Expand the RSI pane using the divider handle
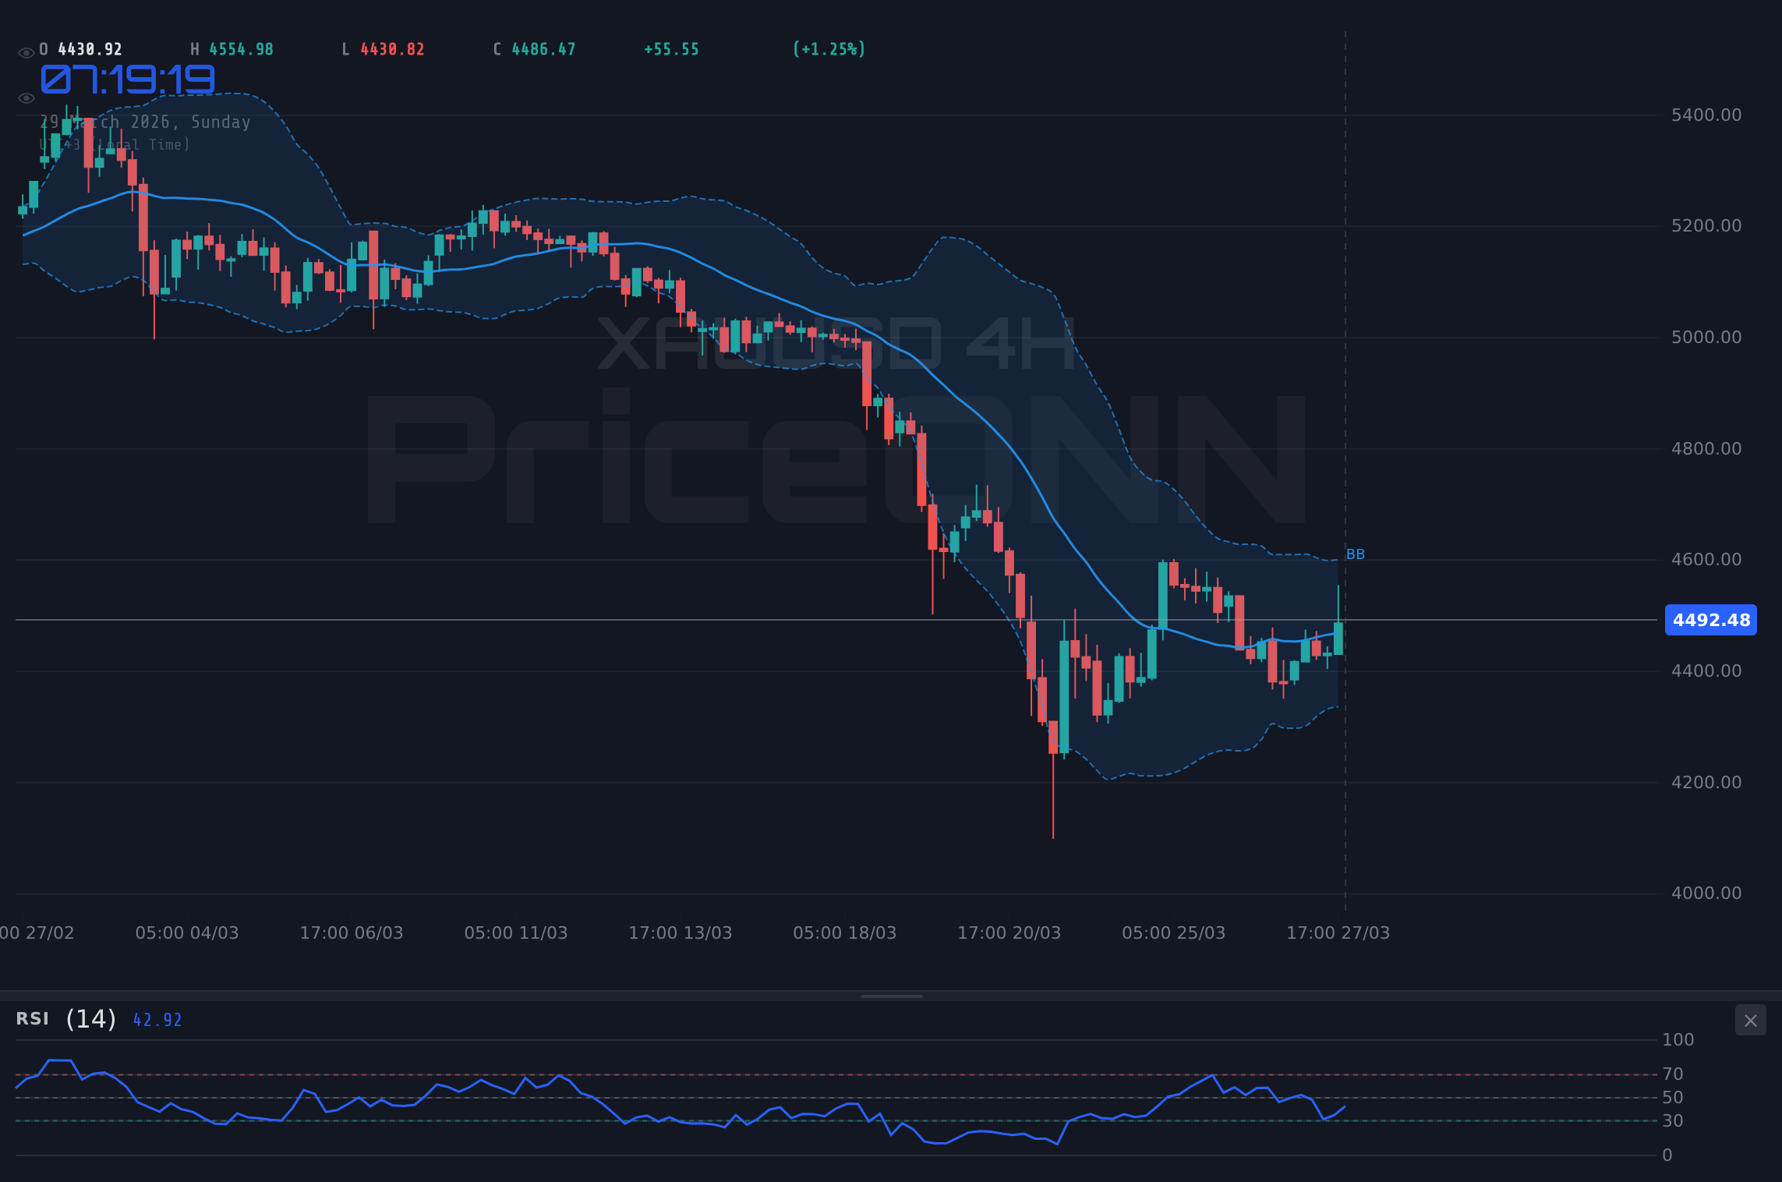 pyautogui.click(x=891, y=995)
